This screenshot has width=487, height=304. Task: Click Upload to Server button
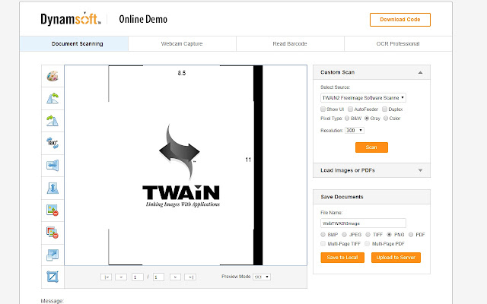point(396,258)
